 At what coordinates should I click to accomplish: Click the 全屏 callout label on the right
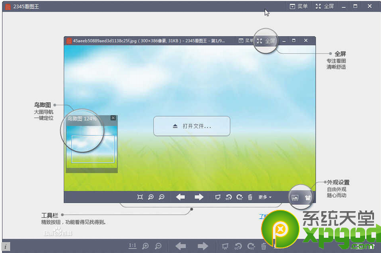point(340,54)
